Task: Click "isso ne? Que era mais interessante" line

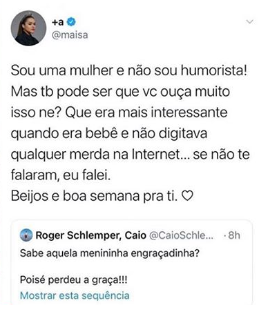Action: (x=119, y=112)
